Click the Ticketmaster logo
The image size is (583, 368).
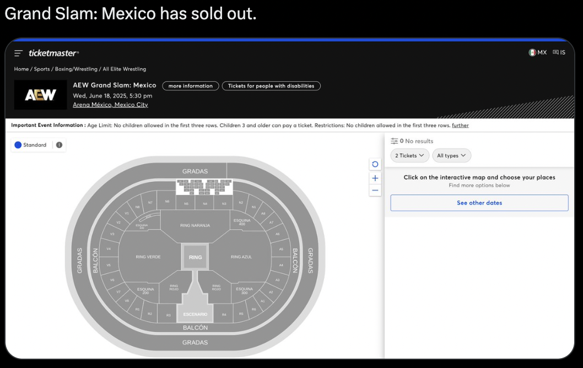pyautogui.click(x=53, y=53)
